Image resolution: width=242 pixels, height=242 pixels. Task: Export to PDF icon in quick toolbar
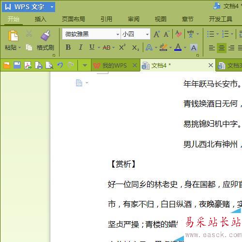click(28, 65)
